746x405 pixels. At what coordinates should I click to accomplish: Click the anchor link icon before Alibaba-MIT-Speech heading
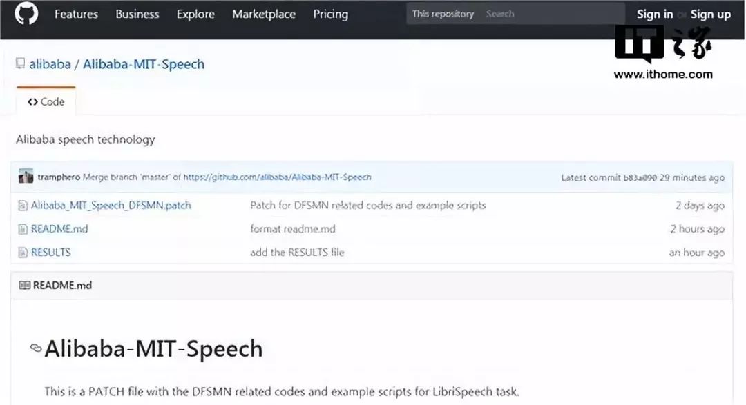click(x=36, y=349)
